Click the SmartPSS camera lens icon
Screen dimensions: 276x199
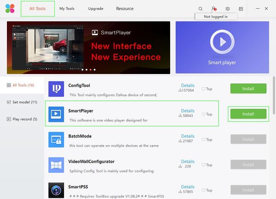(56, 190)
